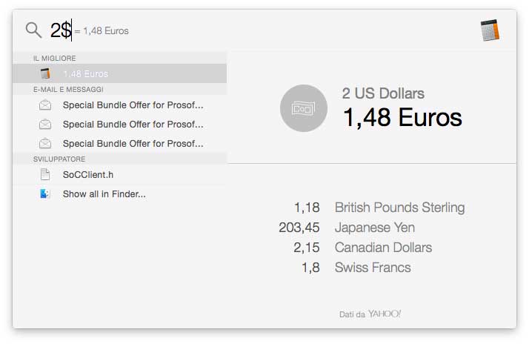Click the SoCClient.h document icon

(x=46, y=175)
